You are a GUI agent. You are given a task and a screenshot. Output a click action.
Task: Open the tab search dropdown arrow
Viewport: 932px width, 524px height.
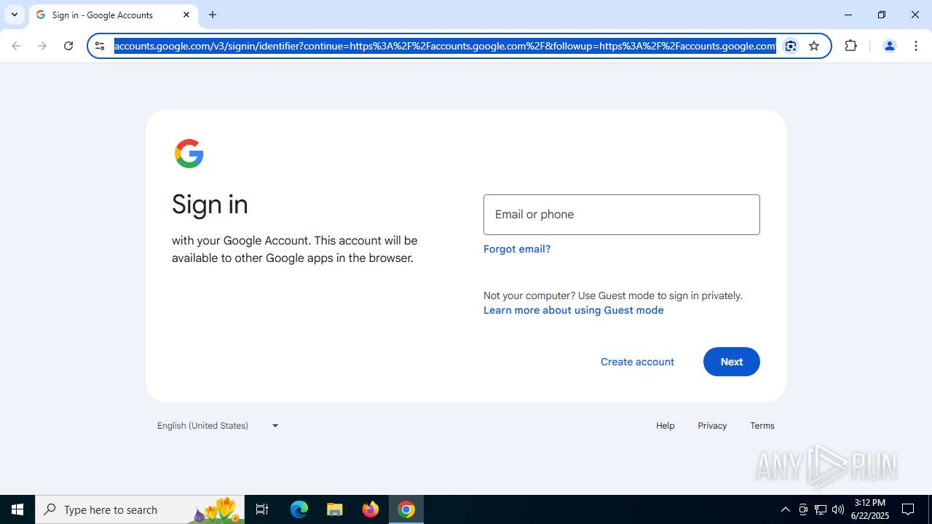[x=15, y=15]
